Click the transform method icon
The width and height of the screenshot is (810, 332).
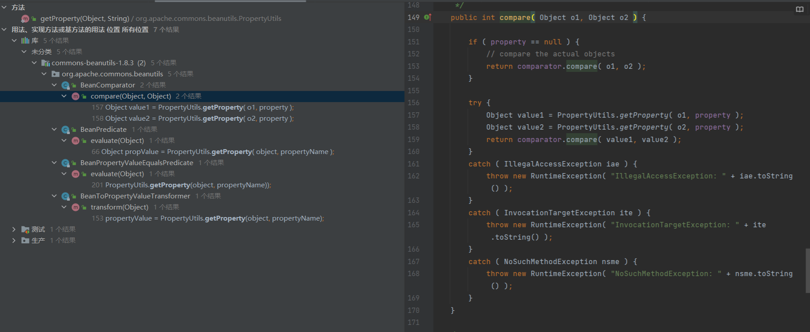click(76, 207)
